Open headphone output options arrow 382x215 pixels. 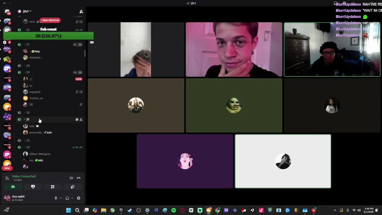72,198
